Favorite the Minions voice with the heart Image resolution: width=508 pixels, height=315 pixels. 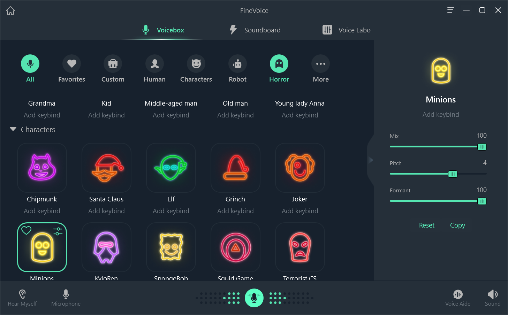26,230
